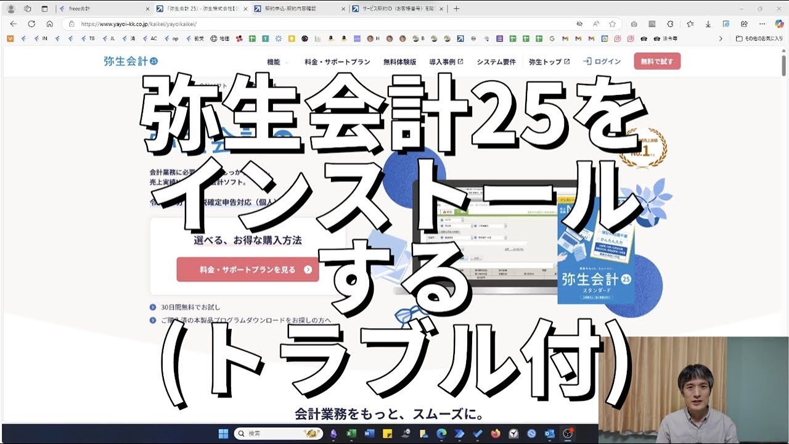
Task: Refresh the page with the reload icon
Action: pyautogui.click(x=31, y=23)
